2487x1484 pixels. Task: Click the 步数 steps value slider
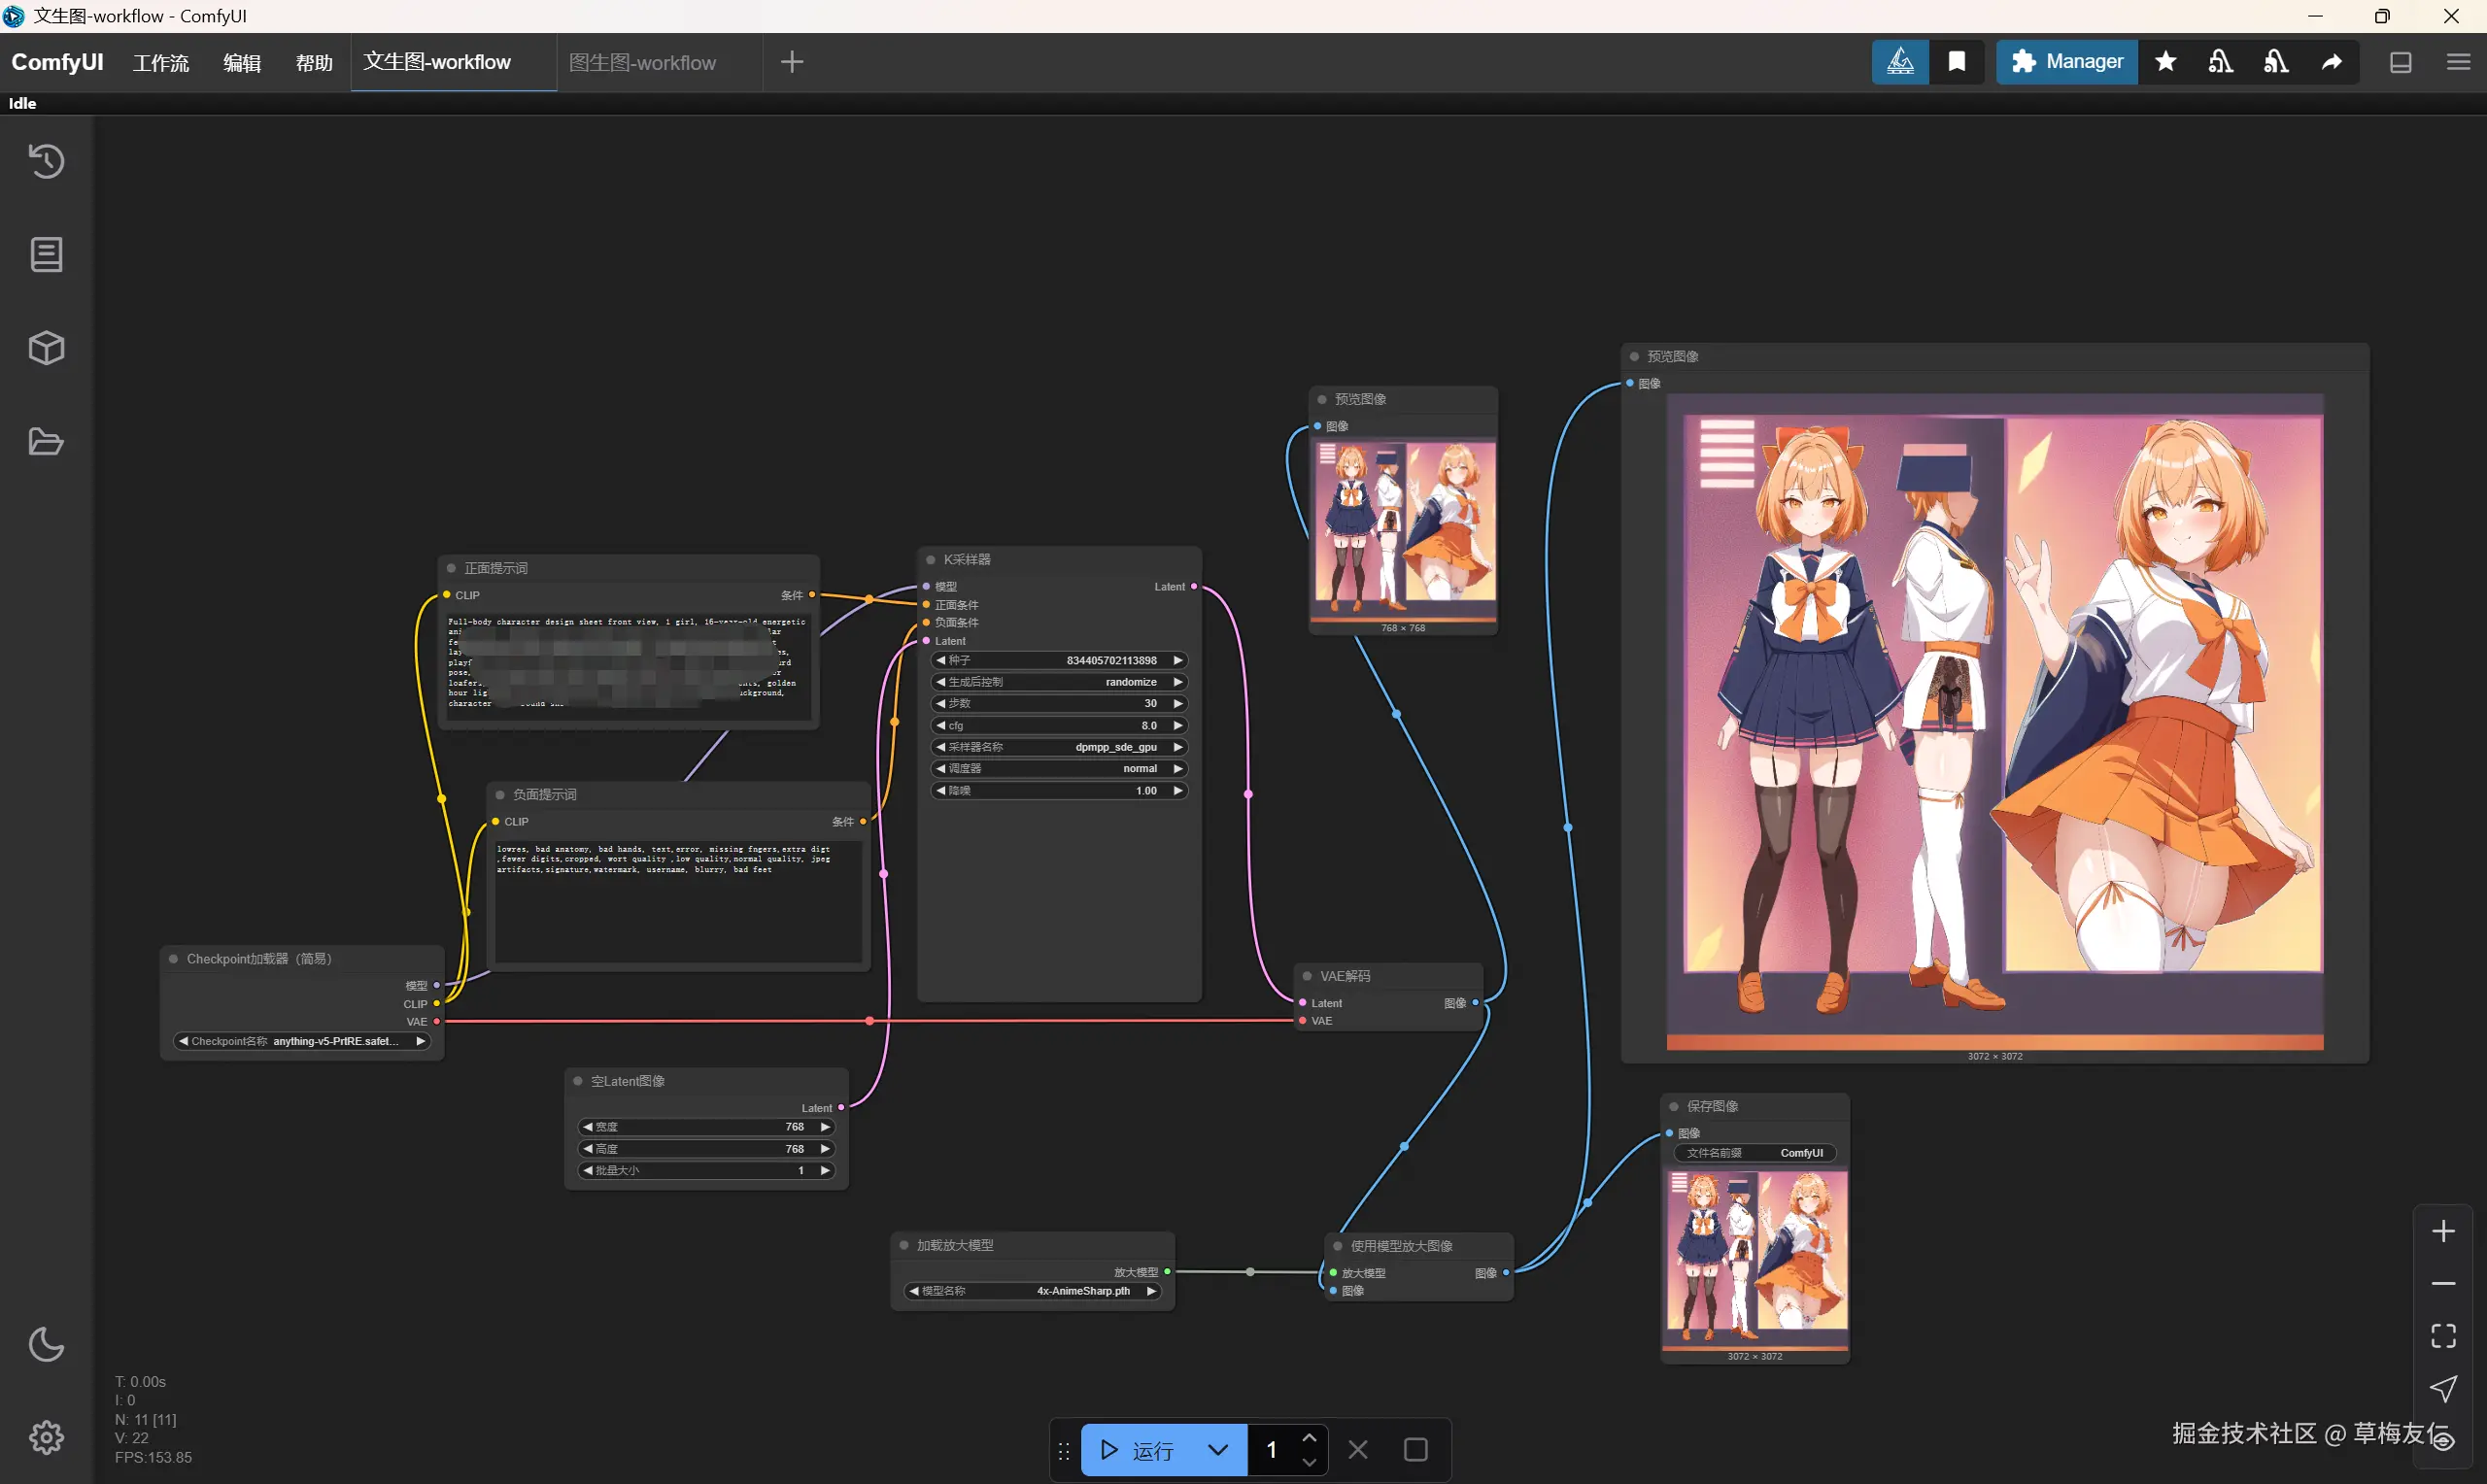click(1059, 704)
